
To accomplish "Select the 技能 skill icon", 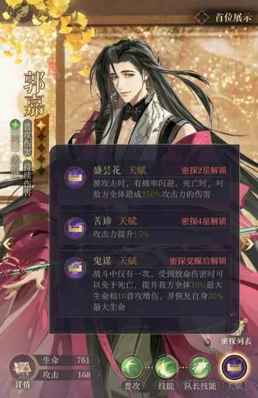I will pyautogui.click(x=166, y=368).
